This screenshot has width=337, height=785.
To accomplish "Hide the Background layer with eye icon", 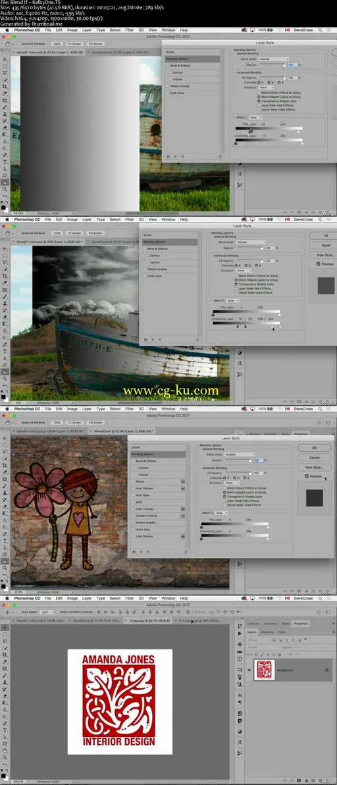I will click(249, 670).
